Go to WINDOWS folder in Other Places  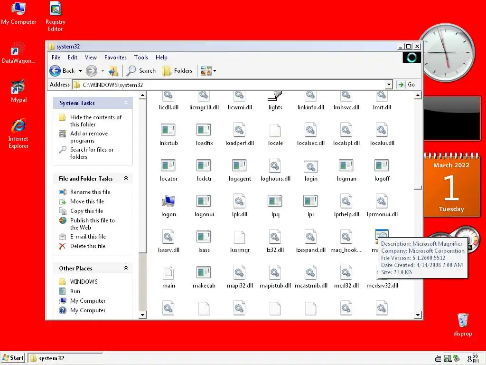[84, 281]
